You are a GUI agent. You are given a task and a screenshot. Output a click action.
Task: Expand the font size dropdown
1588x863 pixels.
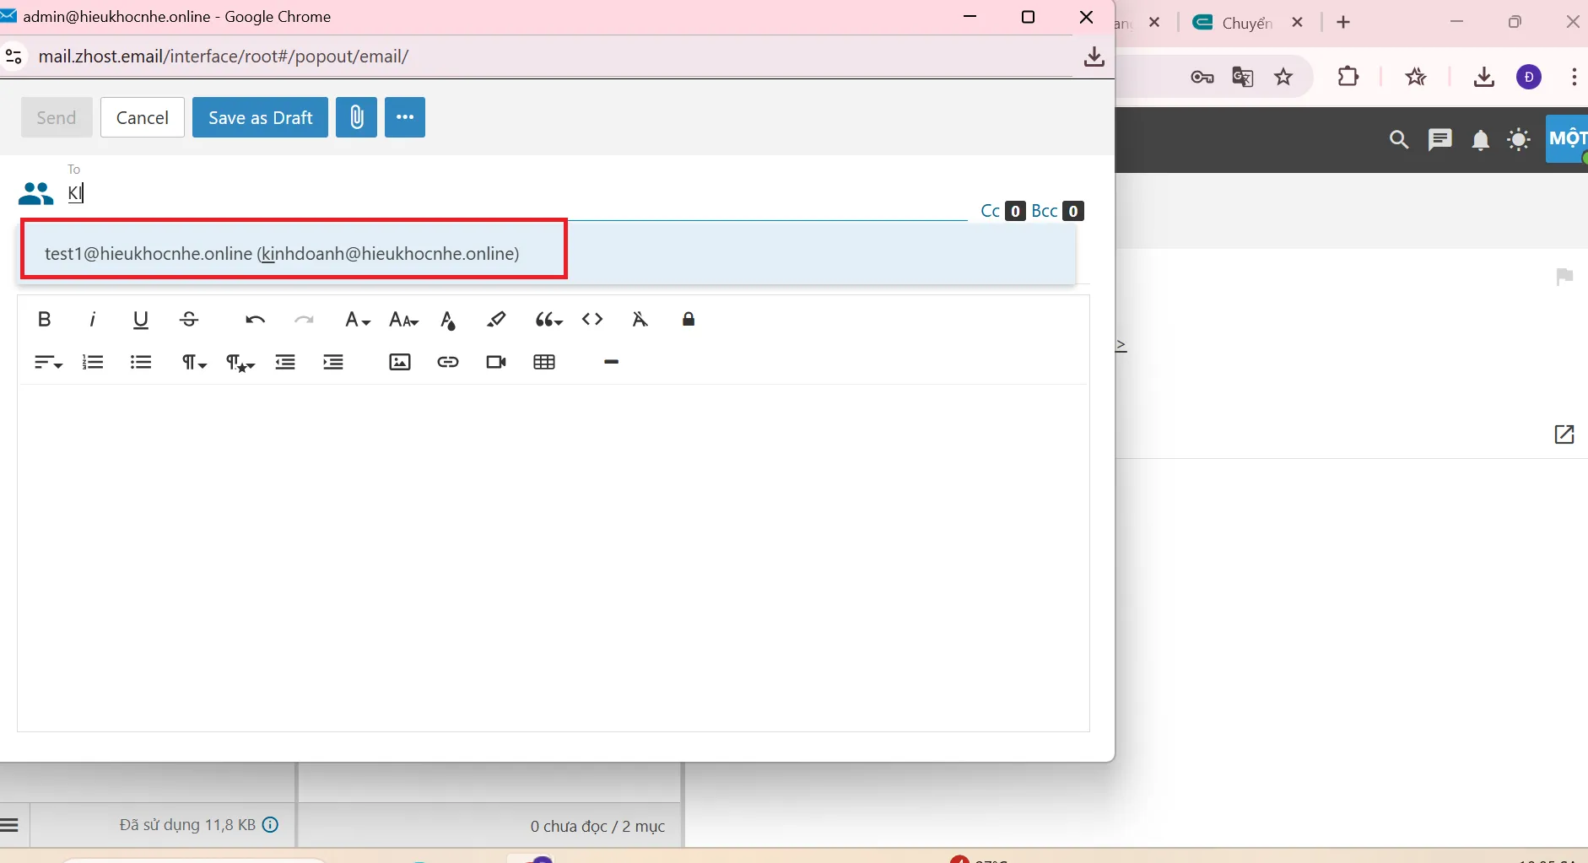(404, 320)
